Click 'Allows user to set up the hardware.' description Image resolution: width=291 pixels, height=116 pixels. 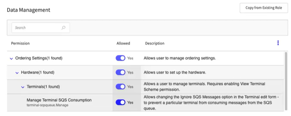[175, 72]
